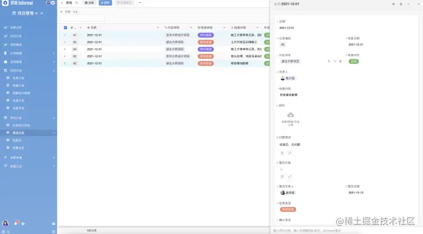Open the help question-mark icon
The image size is (423, 234).
click(23, 224)
